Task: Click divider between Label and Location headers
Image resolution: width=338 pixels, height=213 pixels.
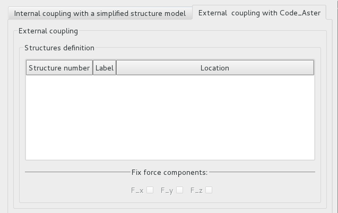Action: [116, 68]
